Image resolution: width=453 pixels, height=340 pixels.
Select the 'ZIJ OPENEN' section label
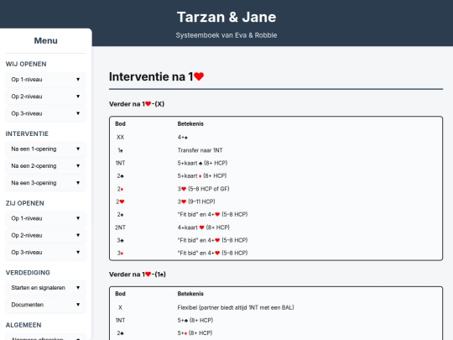coord(25,203)
